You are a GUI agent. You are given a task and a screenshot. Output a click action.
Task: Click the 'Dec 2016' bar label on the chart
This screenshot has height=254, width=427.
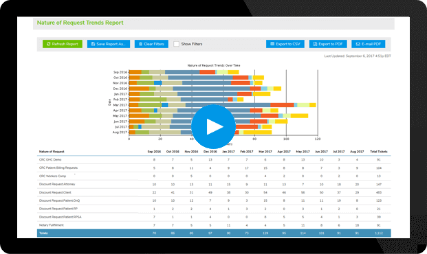click(x=120, y=89)
